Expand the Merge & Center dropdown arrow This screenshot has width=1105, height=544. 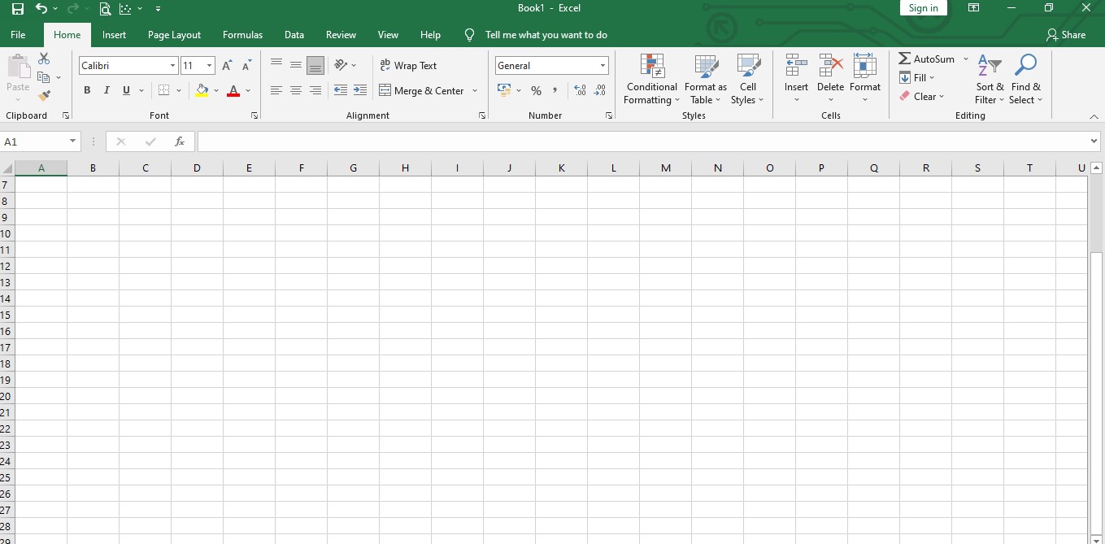click(475, 91)
